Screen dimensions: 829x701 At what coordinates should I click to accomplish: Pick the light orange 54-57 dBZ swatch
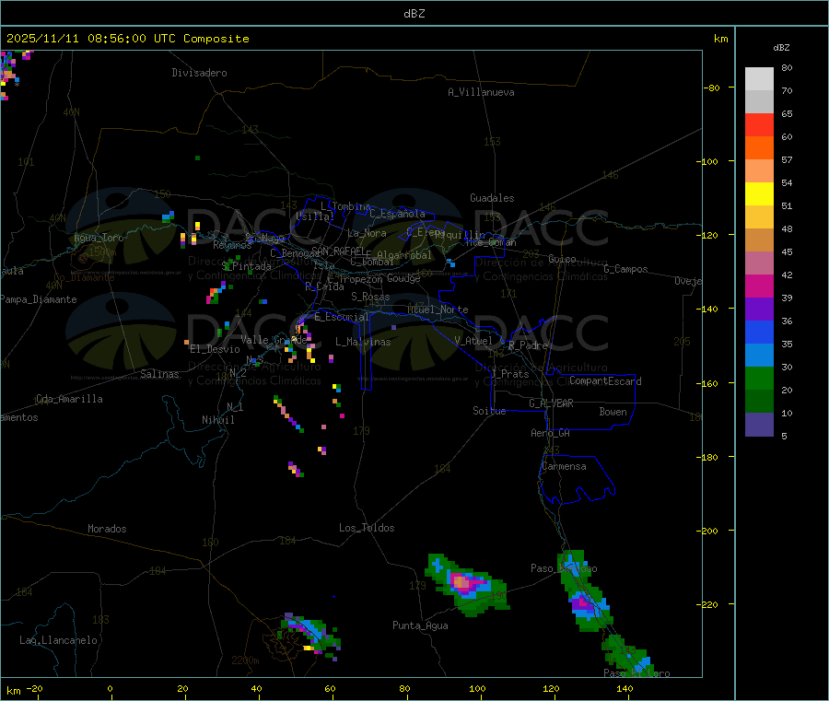[759, 171]
